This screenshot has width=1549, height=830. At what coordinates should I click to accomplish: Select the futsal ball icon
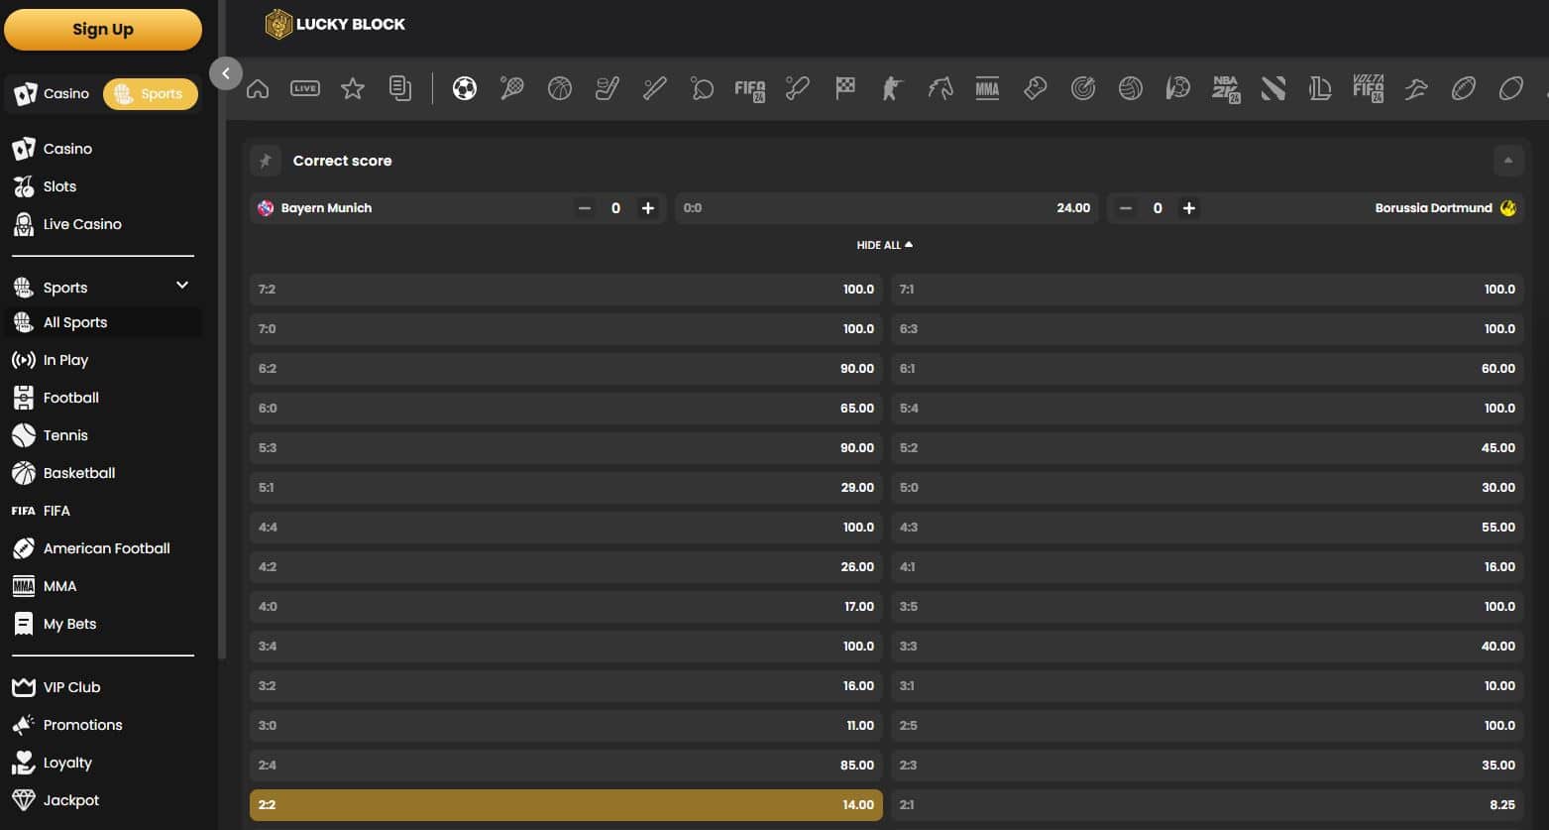1178,89
